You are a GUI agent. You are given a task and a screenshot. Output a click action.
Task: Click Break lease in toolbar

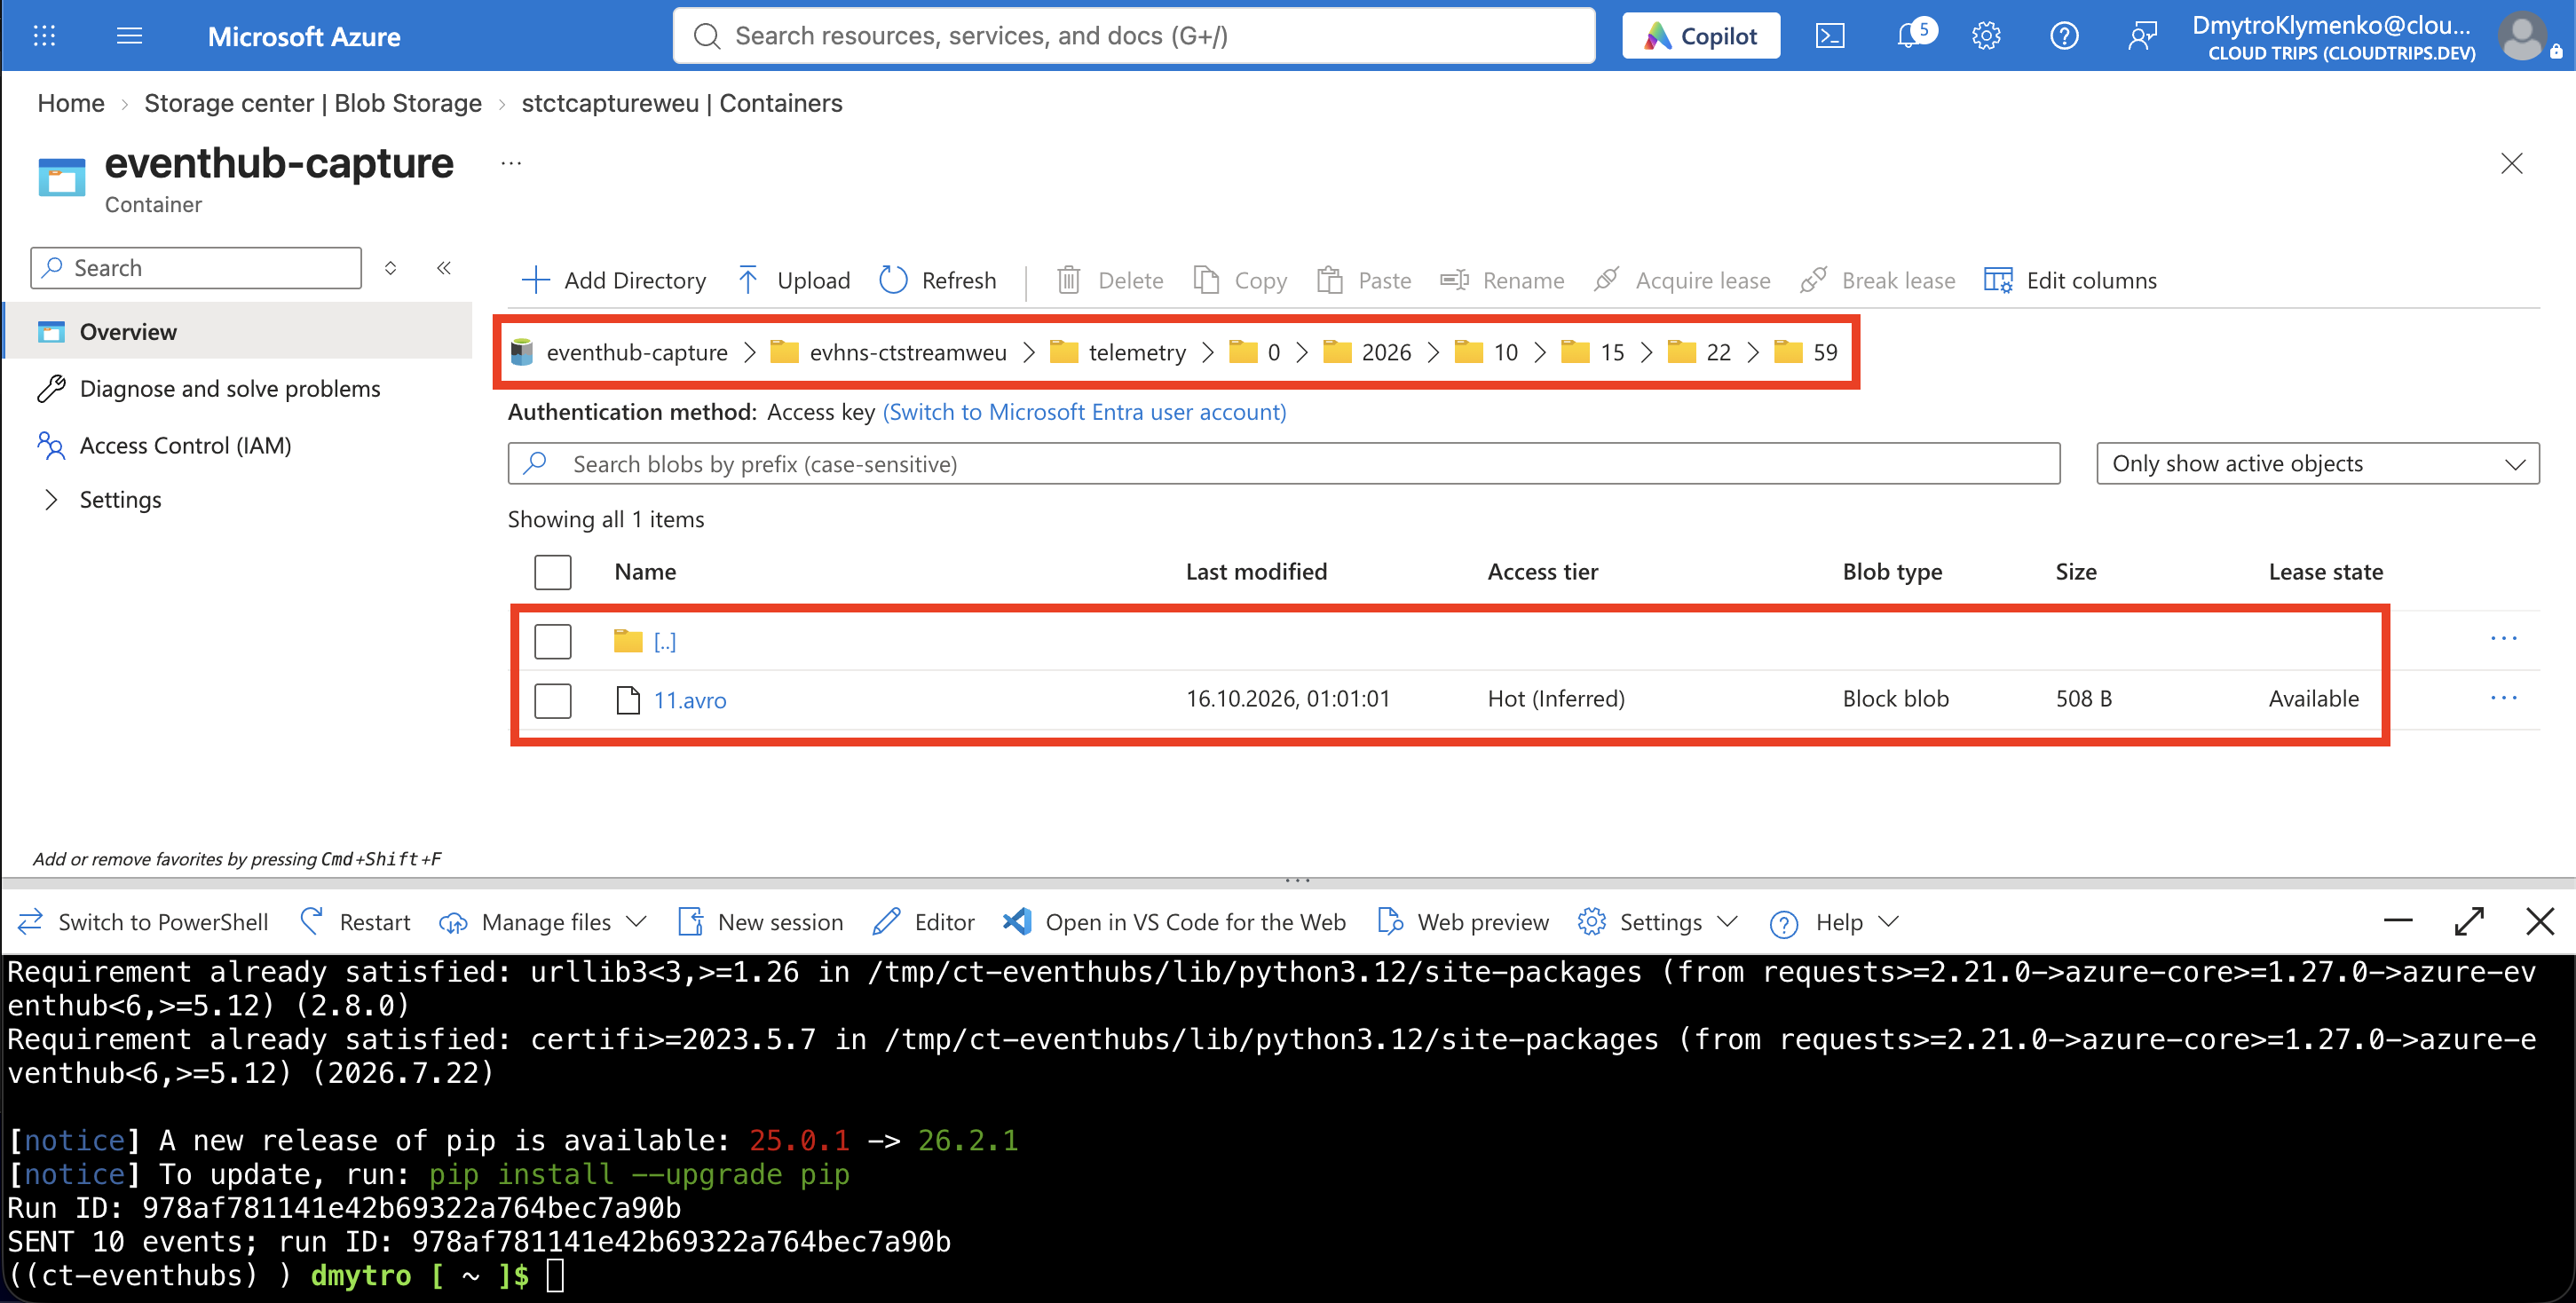point(1878,280)
